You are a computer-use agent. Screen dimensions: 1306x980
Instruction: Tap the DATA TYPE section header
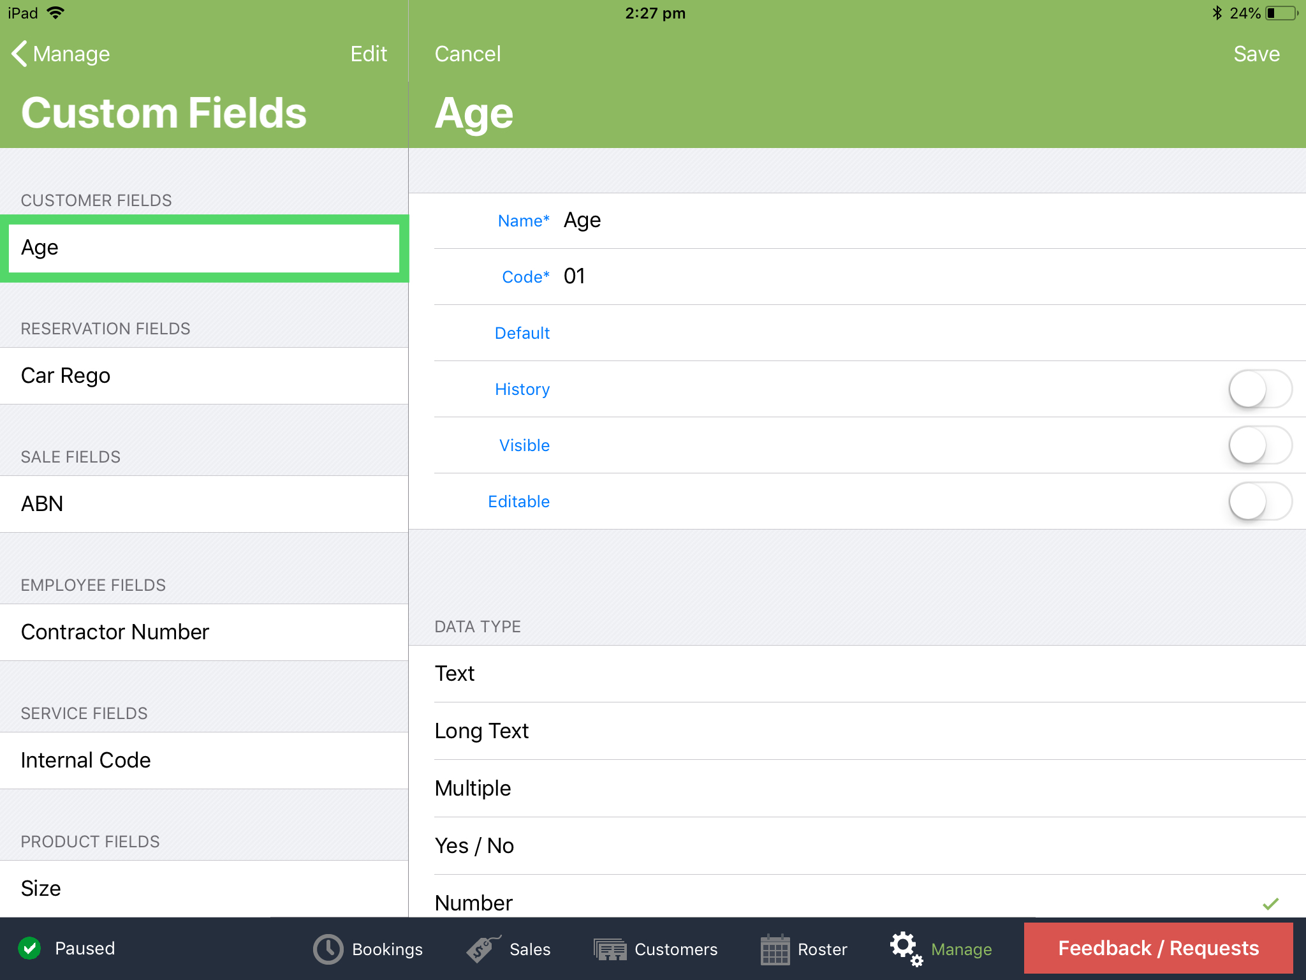pyautogui.click(x=478, y=627)
